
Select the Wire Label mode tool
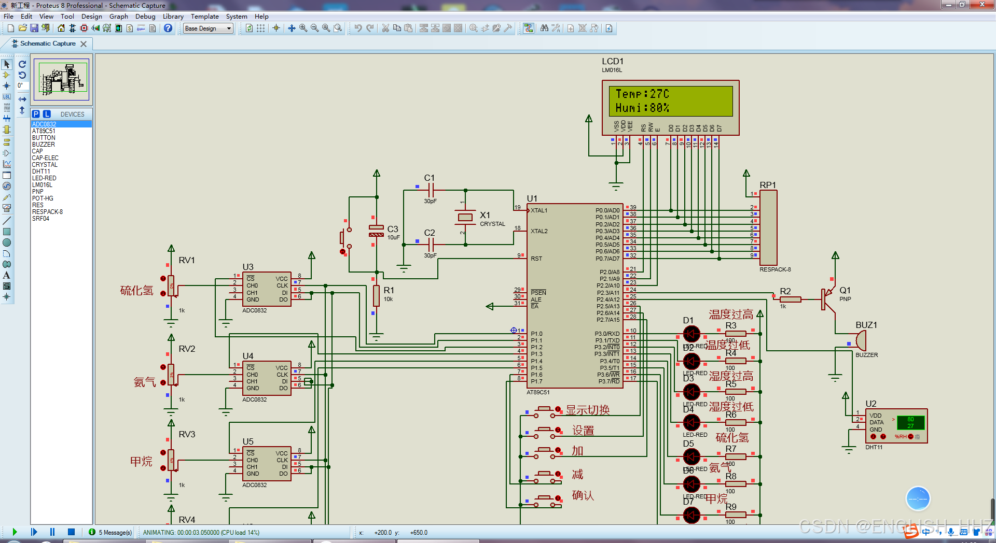(7, 97)
